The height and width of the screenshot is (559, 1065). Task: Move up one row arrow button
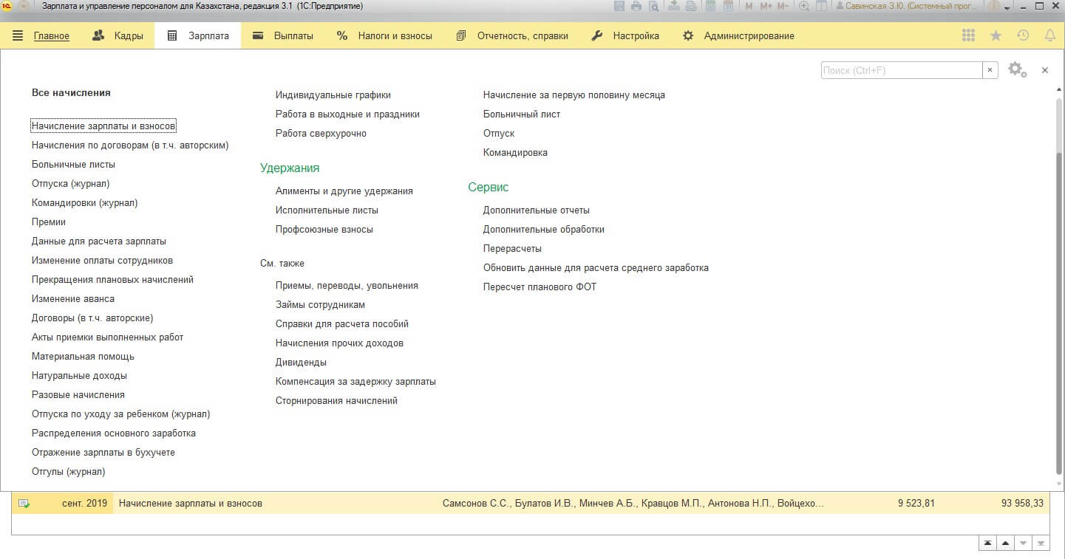(1004, 543)
